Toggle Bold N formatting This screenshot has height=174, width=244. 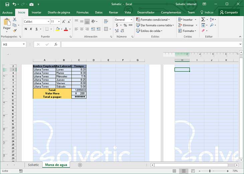click(26, 29)
